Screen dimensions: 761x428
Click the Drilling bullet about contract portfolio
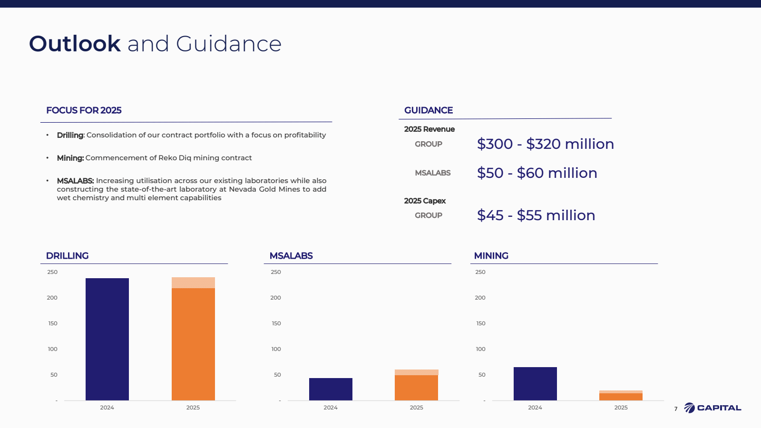pyautogui.click(x=191, y=135)
